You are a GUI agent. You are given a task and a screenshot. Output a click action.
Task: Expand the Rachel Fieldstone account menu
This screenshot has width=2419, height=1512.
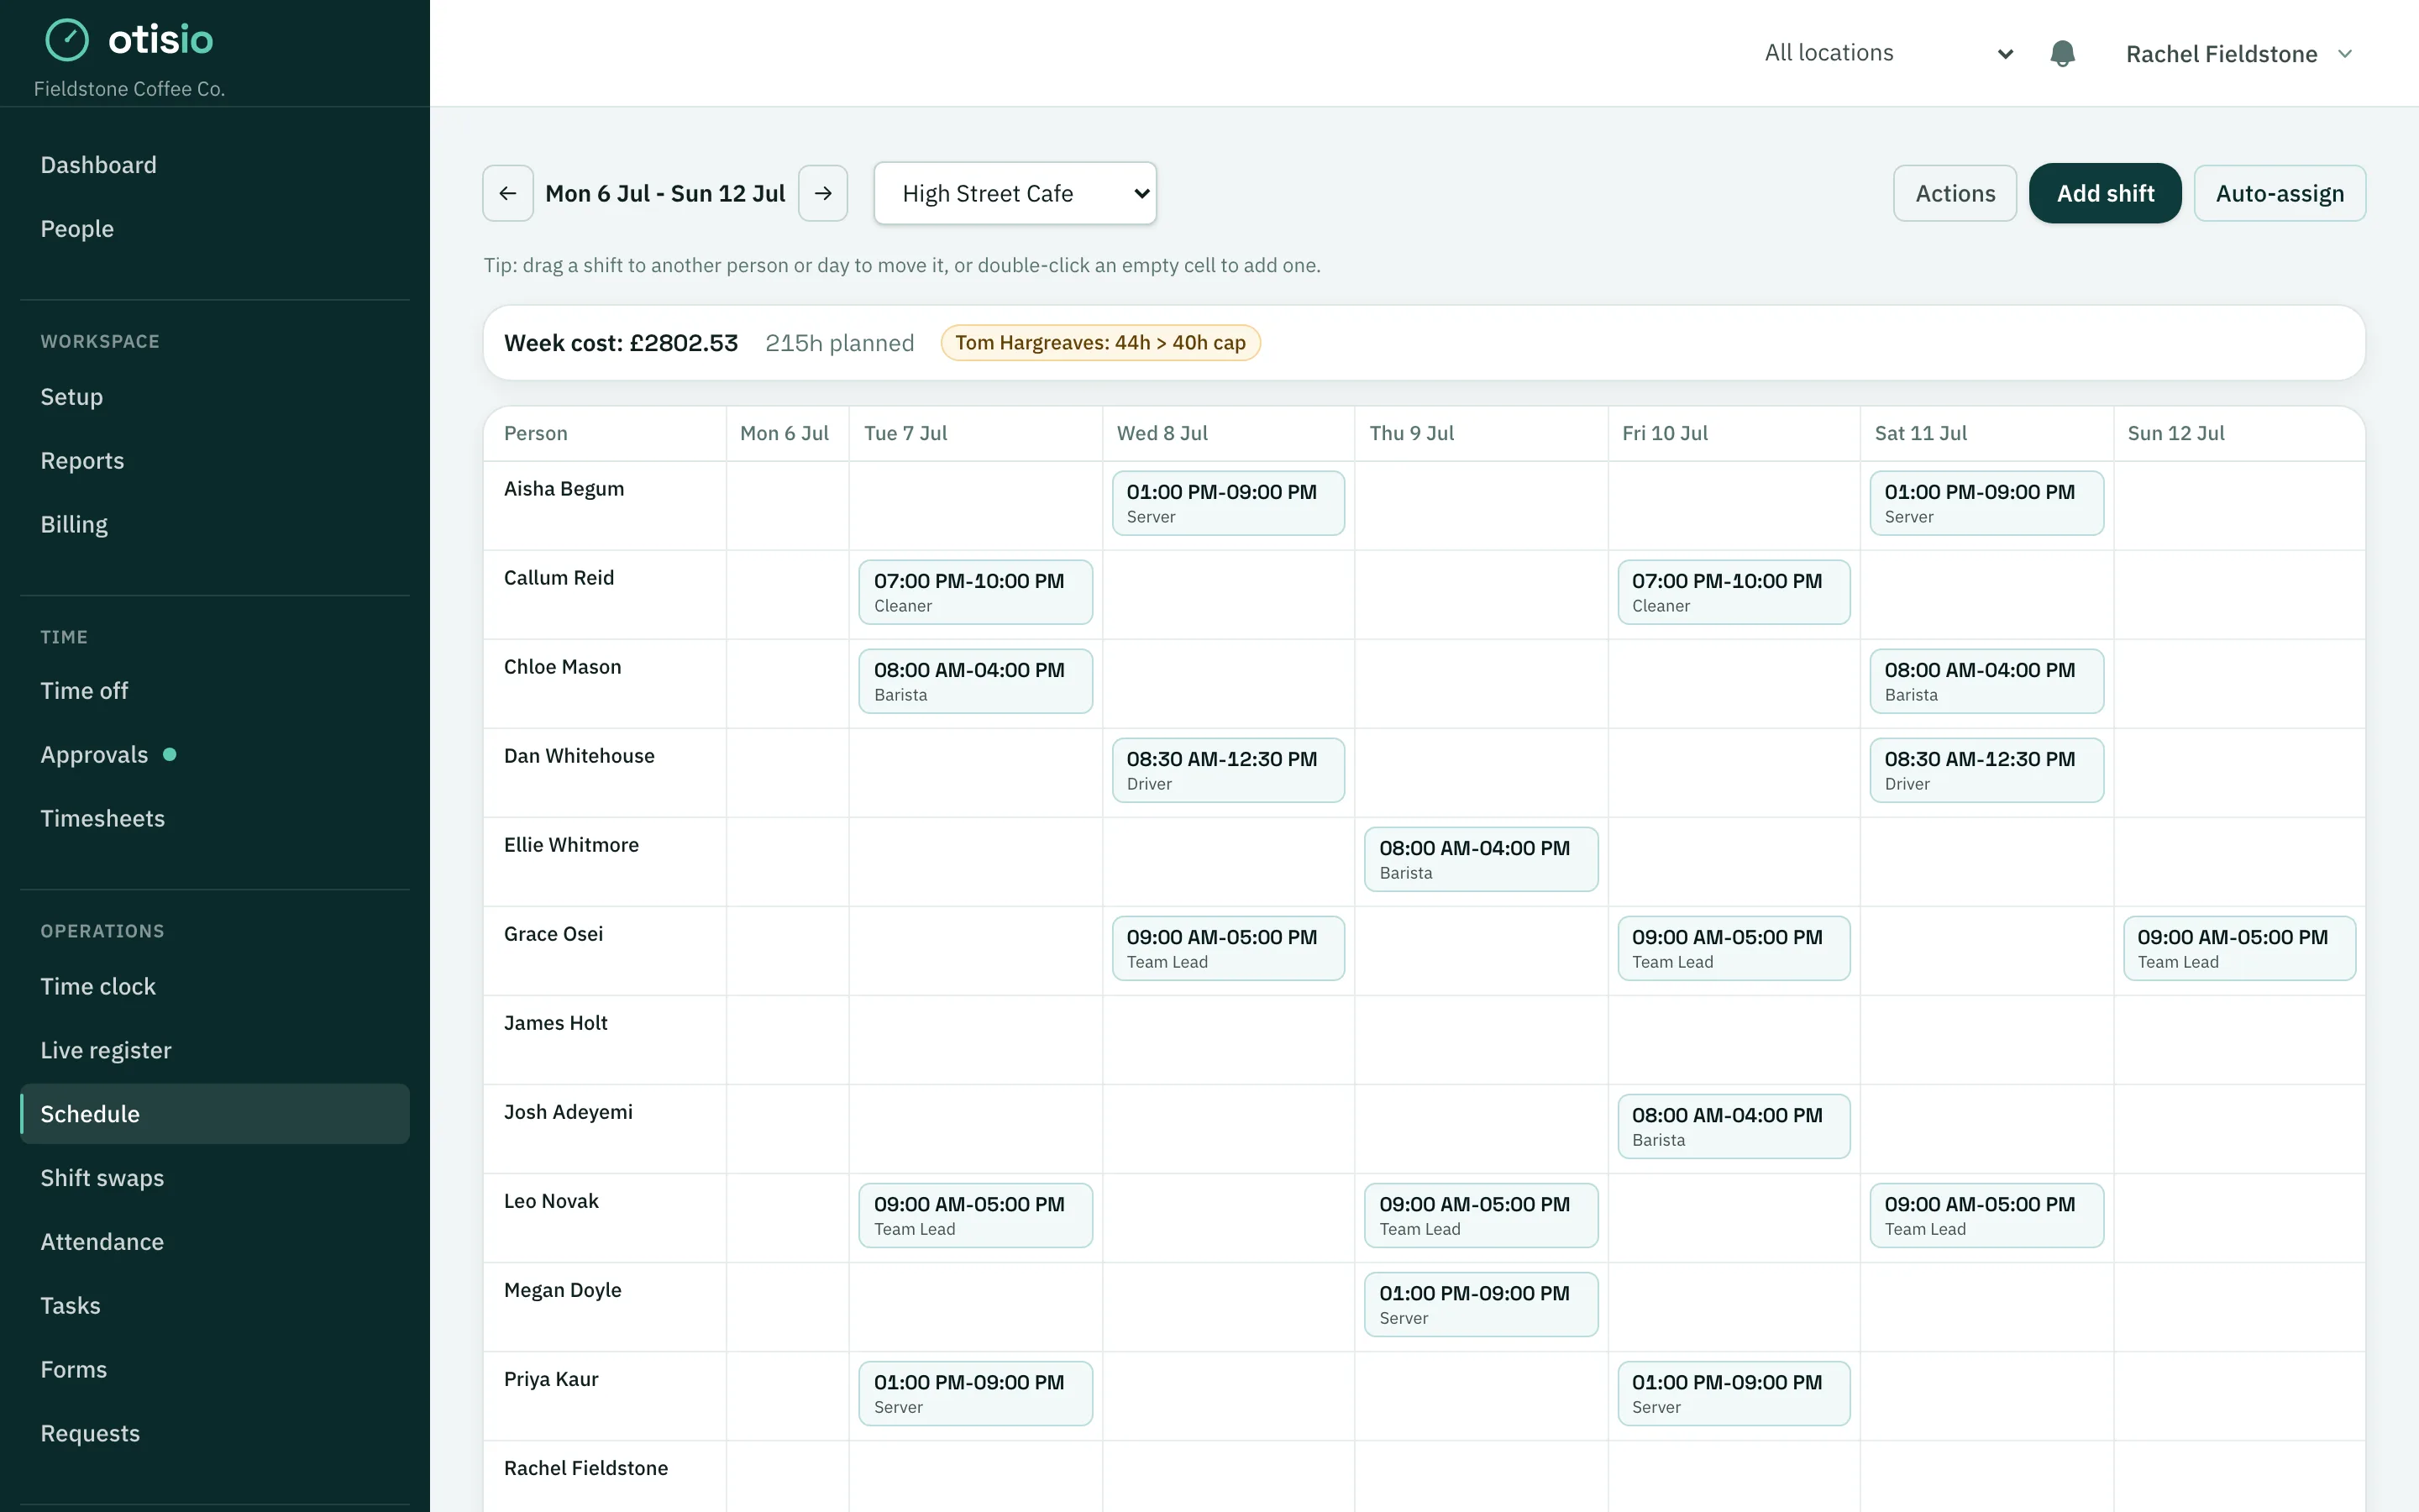(x=2239, y=54)
